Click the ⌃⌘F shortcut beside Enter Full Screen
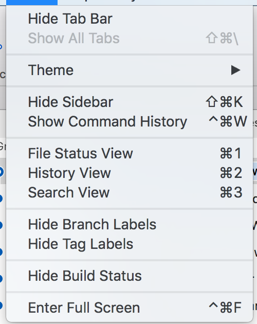Screen dimensions: 257x324 (x=225, y=308)
